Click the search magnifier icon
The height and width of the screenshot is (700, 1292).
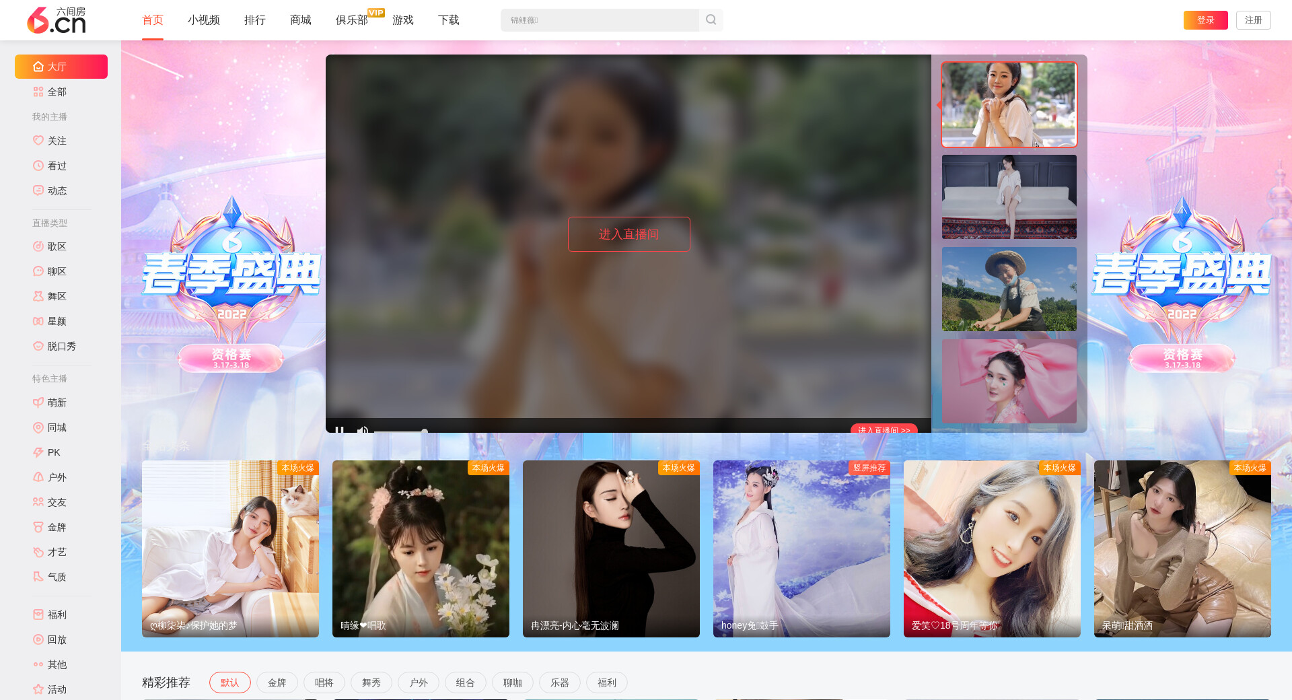711,20
